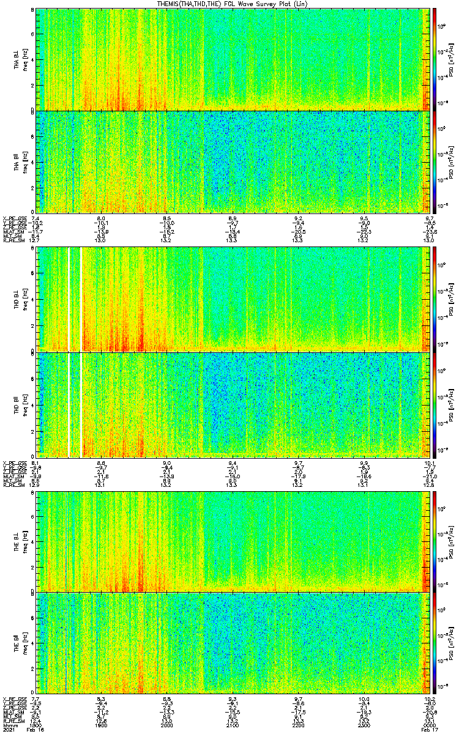Select the color bar beside THD B-perpendicular panel
Viewport: 459px width, 734px height.
435,300
